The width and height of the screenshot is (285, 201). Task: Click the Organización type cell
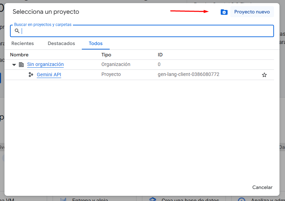(116, 64)
